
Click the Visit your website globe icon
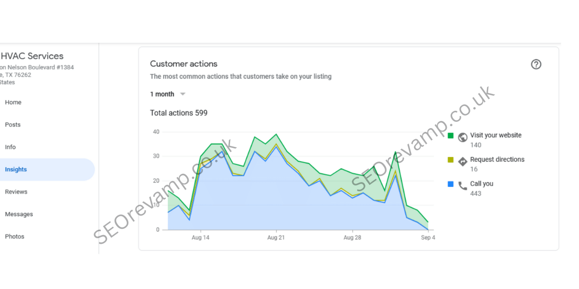[x=462, y=137]
